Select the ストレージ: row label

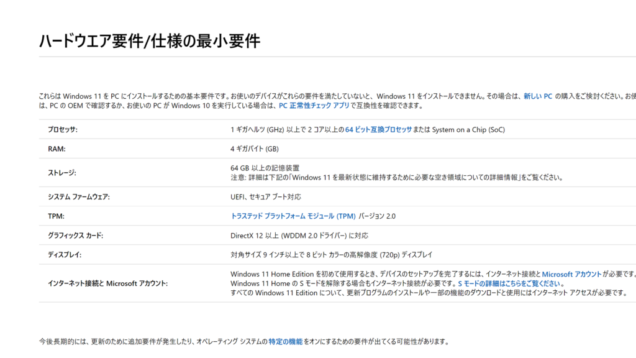(x=62, y=173)
